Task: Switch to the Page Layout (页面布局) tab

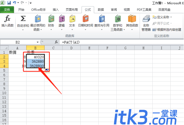Action: pos(72,10)
